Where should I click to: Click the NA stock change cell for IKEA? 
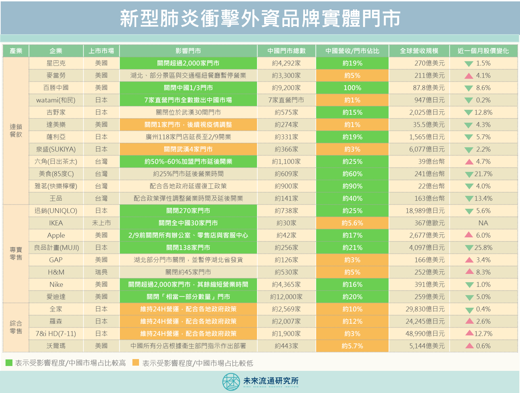pos(483,223)
